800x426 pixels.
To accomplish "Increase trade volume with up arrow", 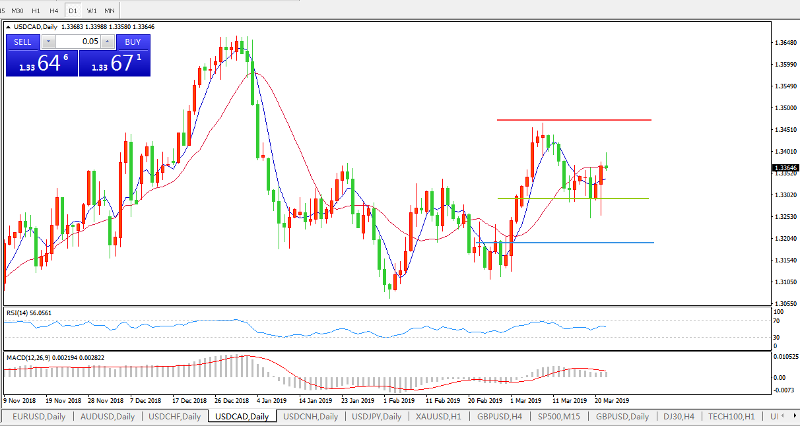I will [108, 42].
